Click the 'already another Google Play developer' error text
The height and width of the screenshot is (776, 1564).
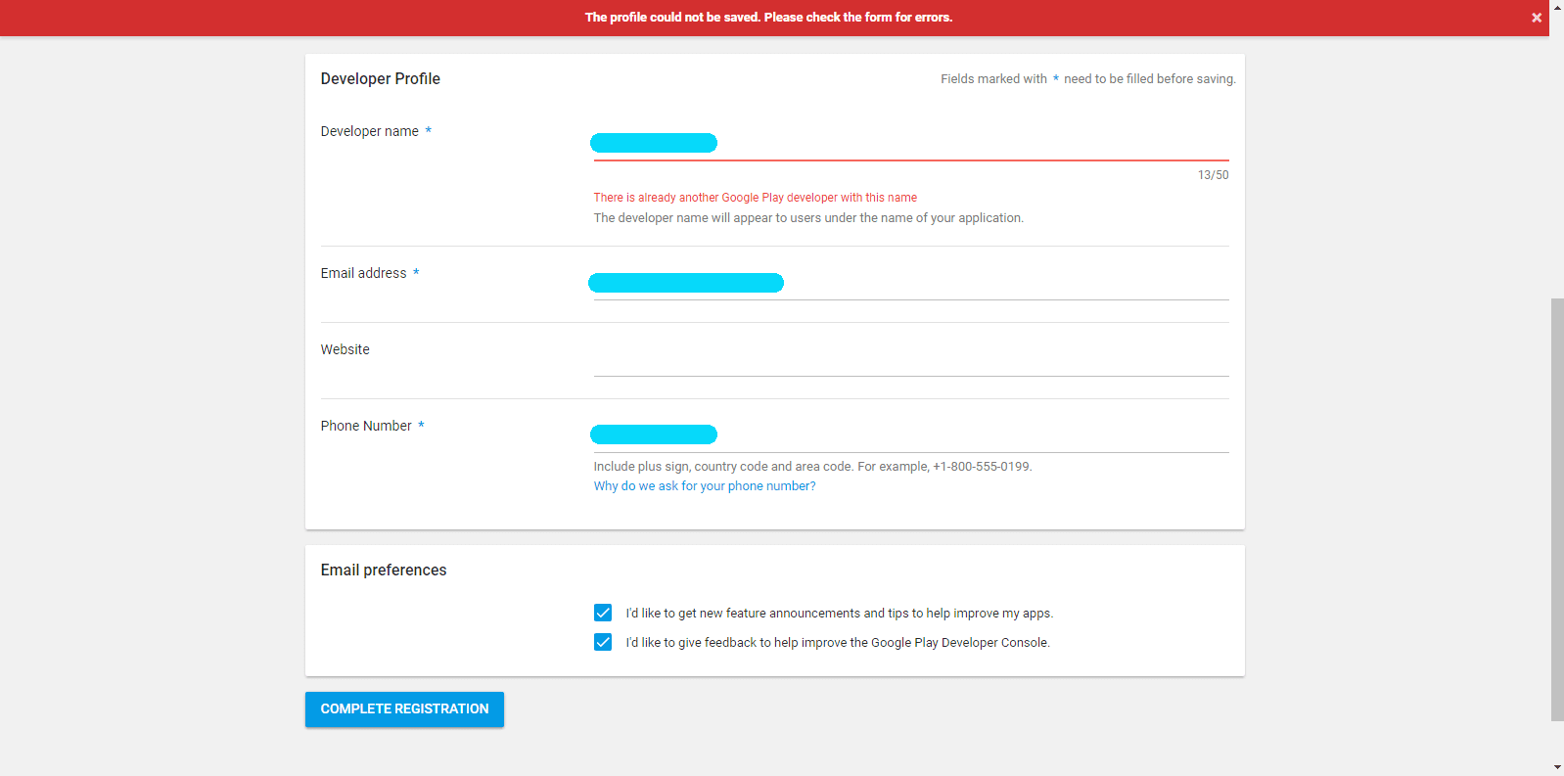click(x=756, y=198)
